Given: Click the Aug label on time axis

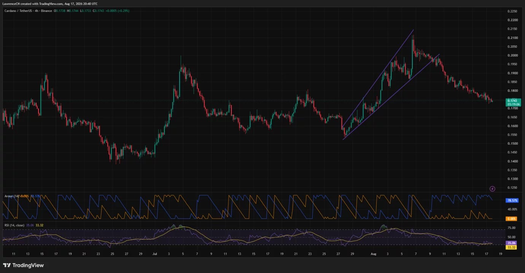Looking at the screenshot, I should click(373, 253).
